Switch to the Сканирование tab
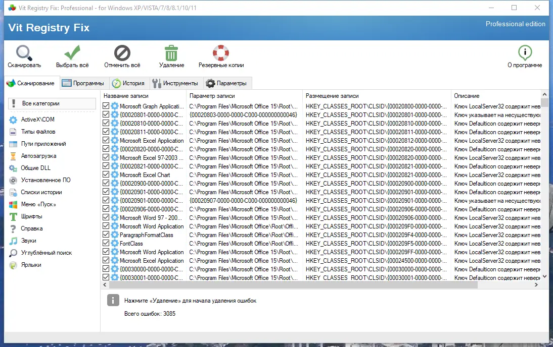The width and height of the screenshot is (553, 347). (x=31, y=83)
